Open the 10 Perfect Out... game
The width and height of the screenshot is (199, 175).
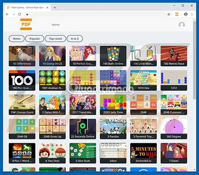(83, 56)
